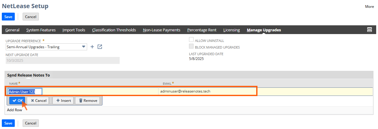Click Add Row in release notes list
Viewport: 378px width, 129px height.
pos(14,110)
